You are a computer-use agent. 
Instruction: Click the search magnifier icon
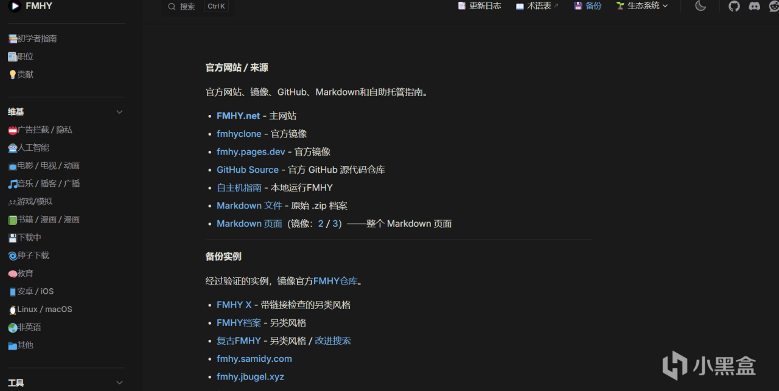[172, 6]
